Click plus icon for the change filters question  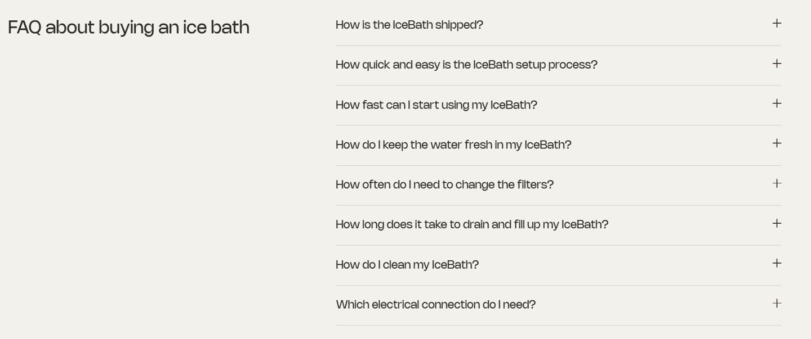(x=777, y=183)
